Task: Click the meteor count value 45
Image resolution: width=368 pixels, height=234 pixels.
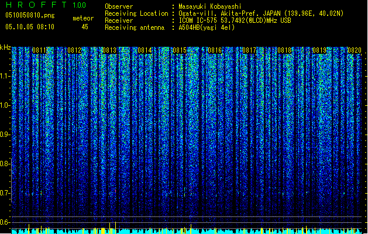Action: 85,27
